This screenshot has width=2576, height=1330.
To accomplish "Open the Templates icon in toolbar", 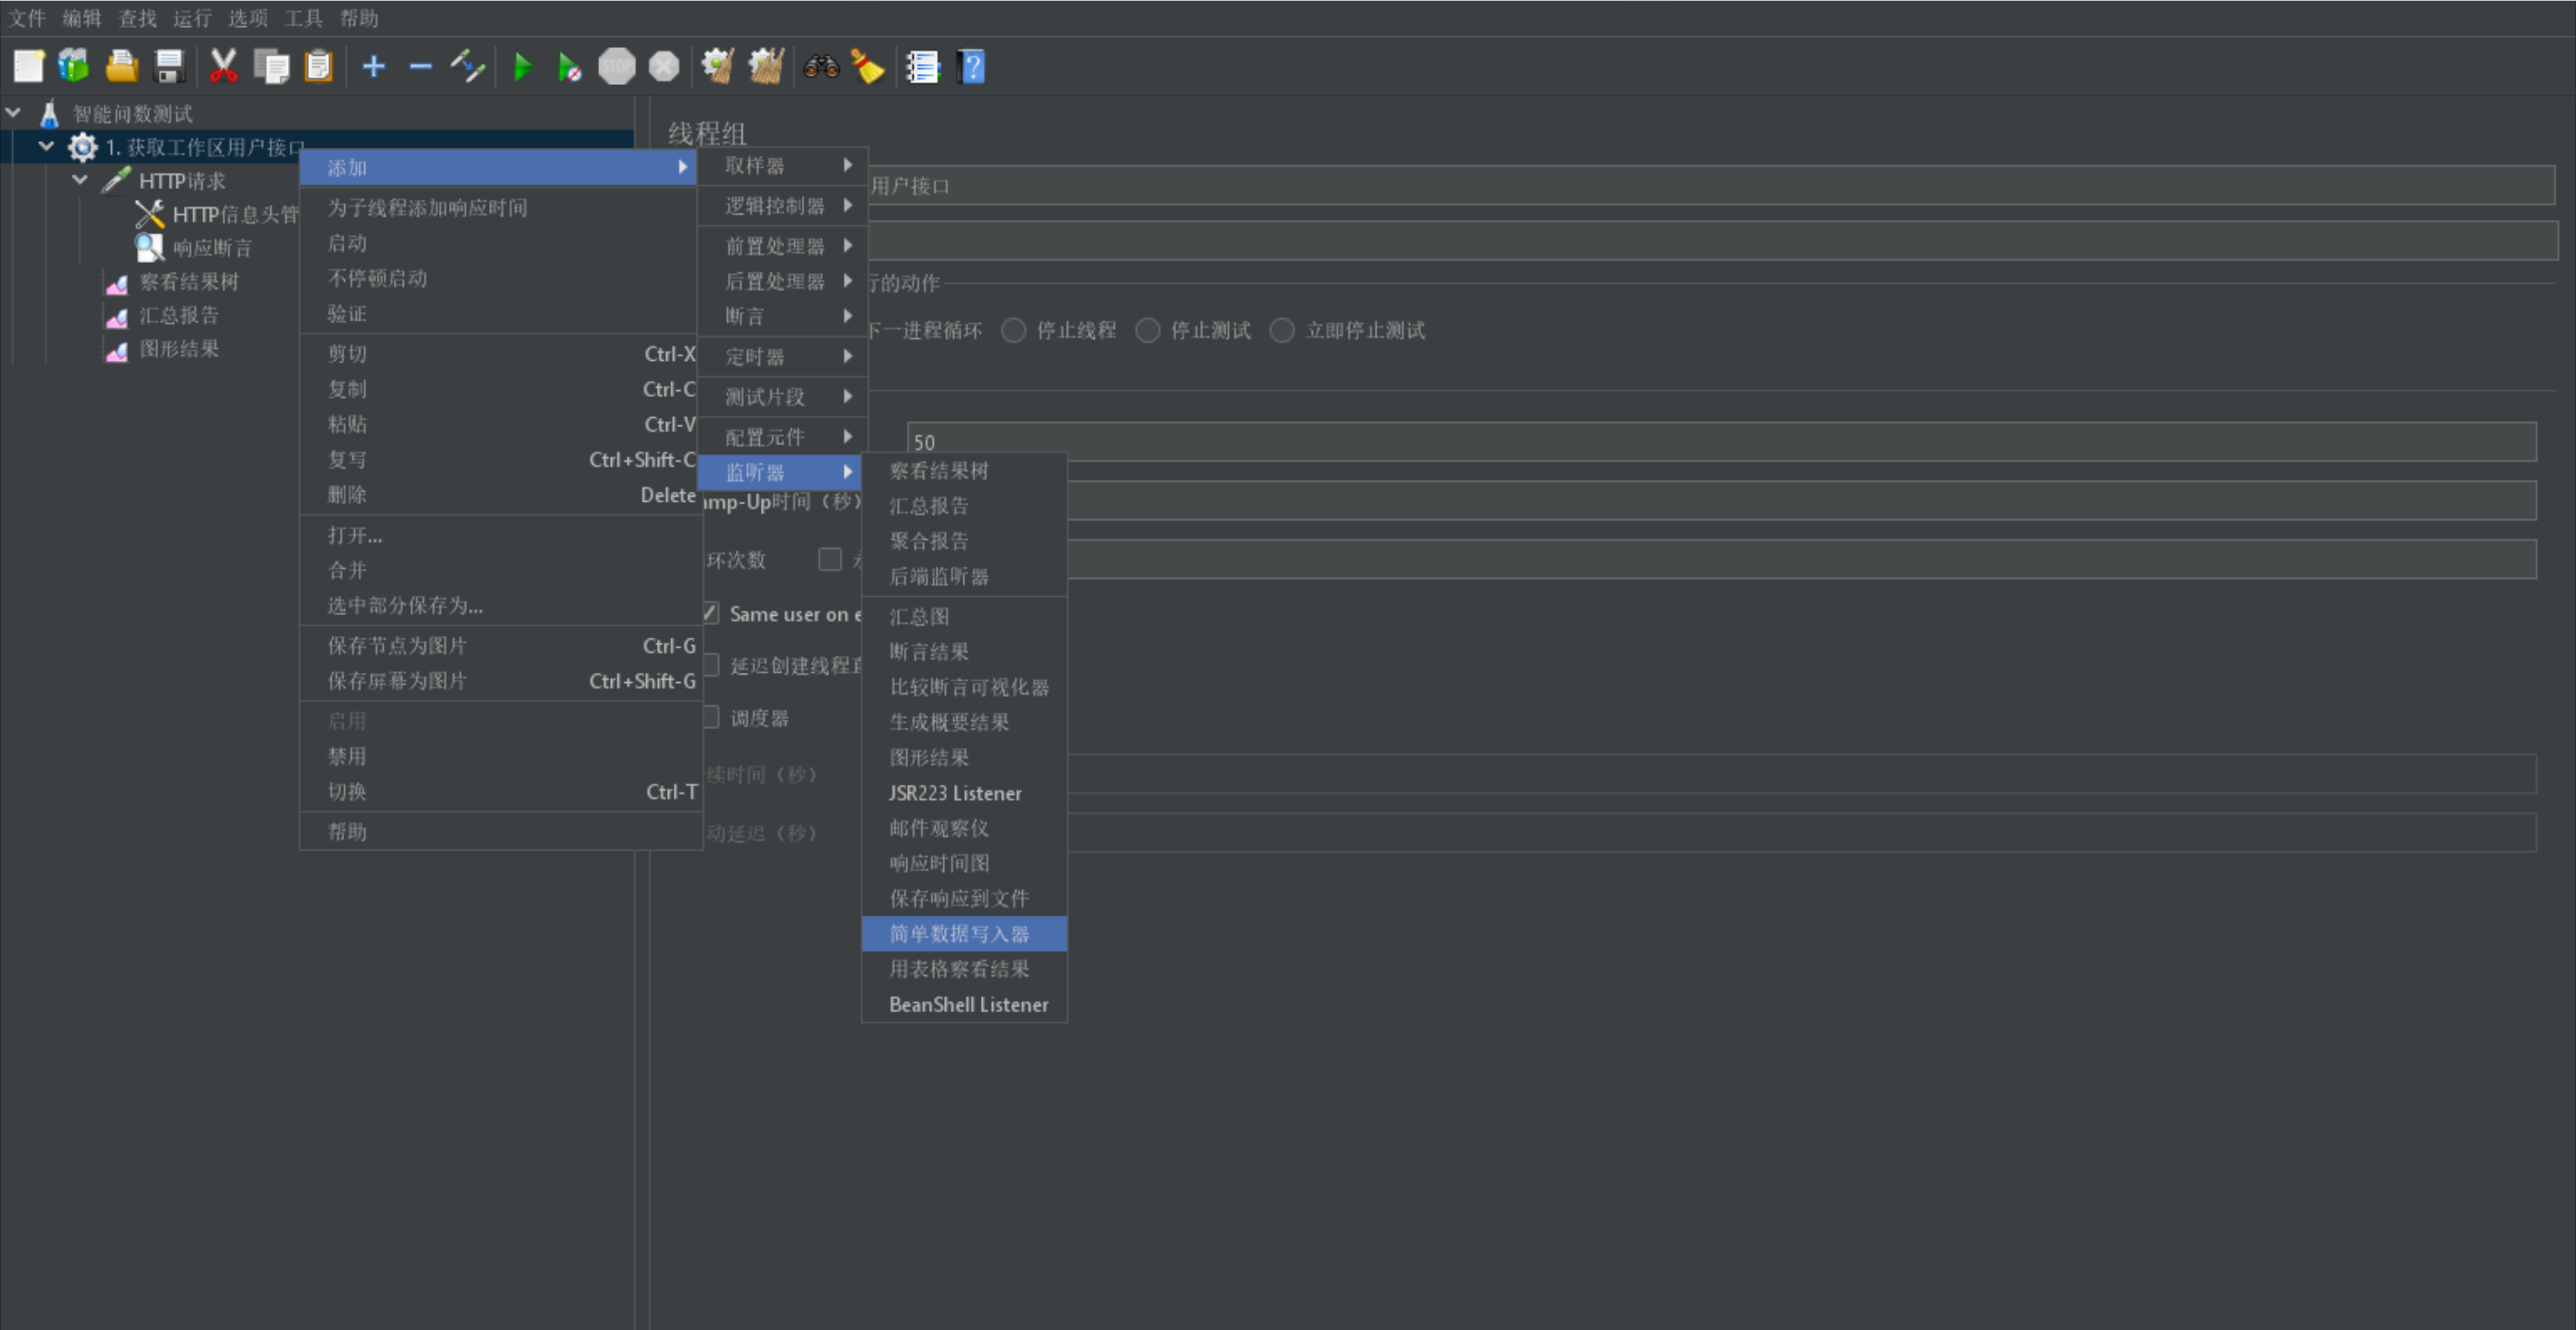I will click(74, 67).
